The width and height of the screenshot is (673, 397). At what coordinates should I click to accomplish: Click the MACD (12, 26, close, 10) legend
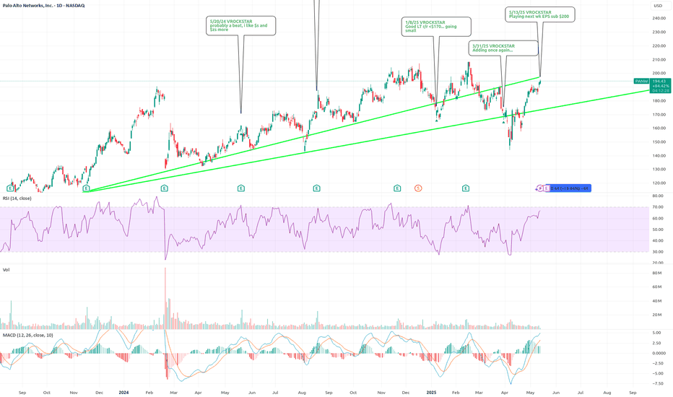[28, 335]
